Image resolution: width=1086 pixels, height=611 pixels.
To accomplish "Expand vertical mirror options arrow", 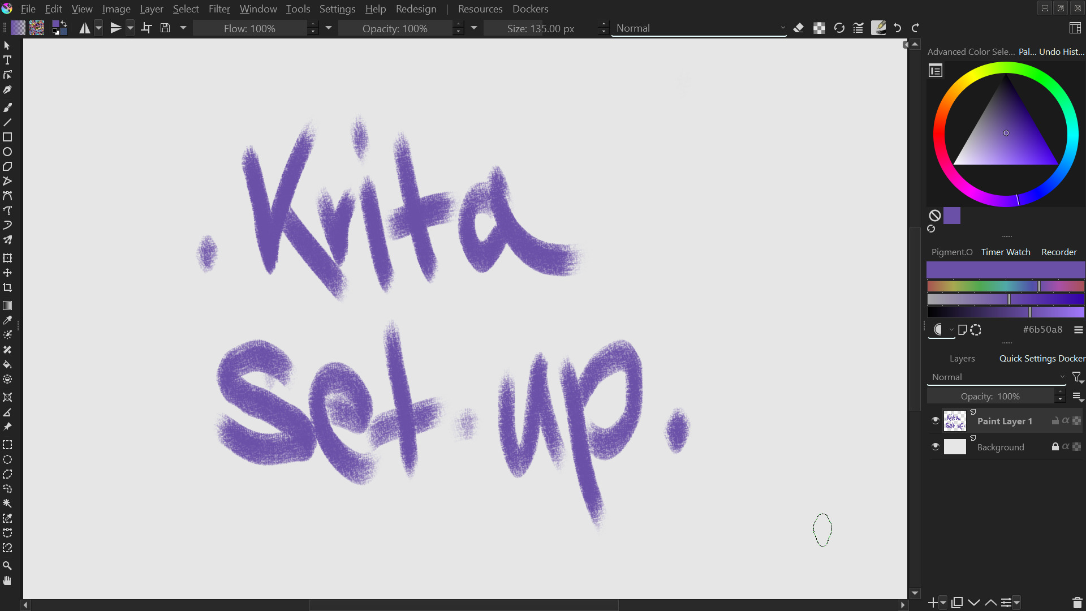I will pos(131,28).
